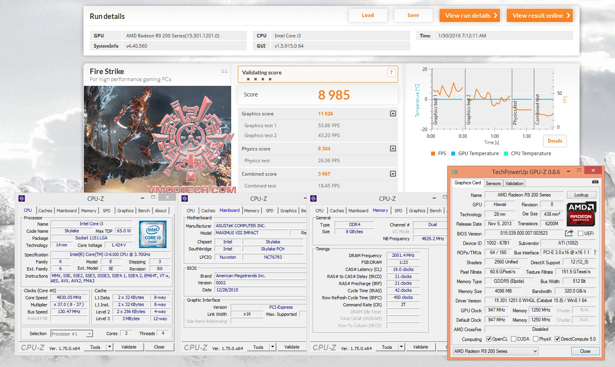Open the About tab in CPU-Z processor window
615x367 pixels.
coord(161,211)
